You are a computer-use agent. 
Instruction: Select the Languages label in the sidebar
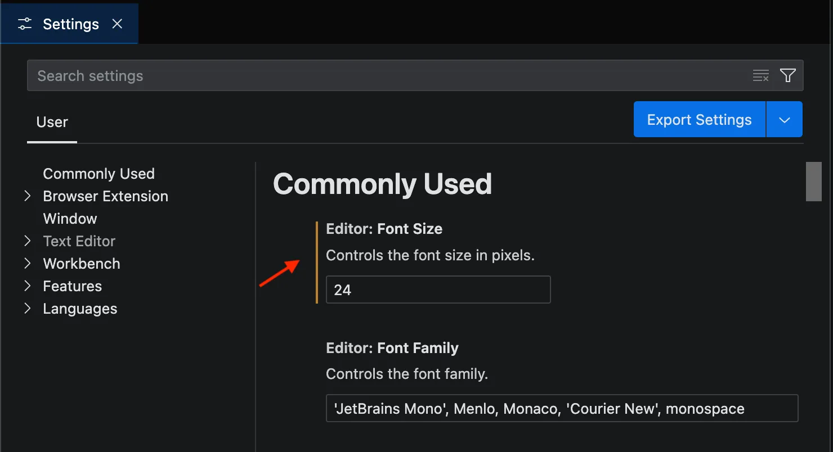80,309
